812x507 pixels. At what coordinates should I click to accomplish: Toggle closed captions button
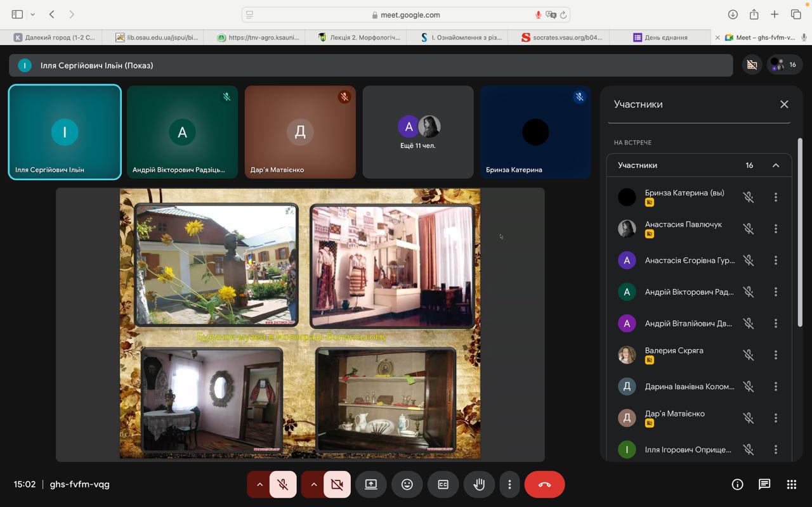tap(443, 484)
